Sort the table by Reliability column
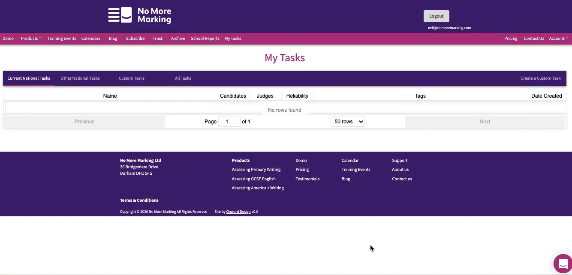Image resolution: width=572 pixels, height=275 pixels. pos(297,96)
